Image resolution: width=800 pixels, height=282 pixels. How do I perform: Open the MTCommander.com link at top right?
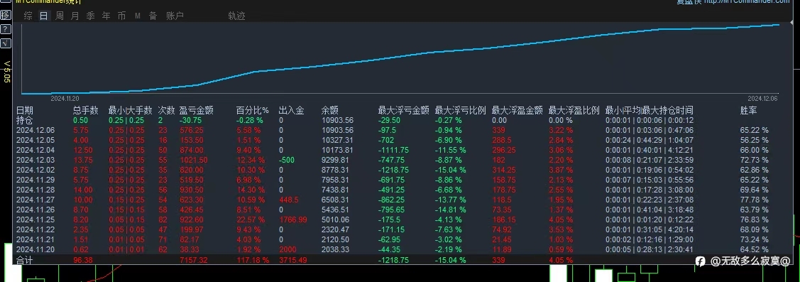tap(747, 2)
